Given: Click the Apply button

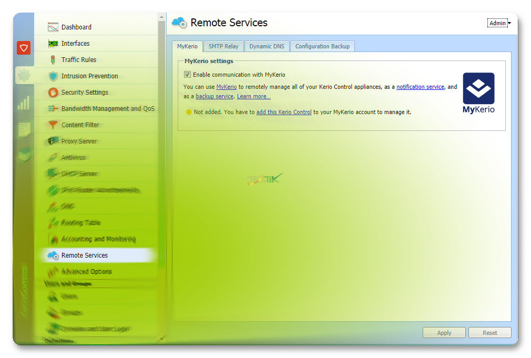Looking at the screenshot, I should click(x=444, y=333).
